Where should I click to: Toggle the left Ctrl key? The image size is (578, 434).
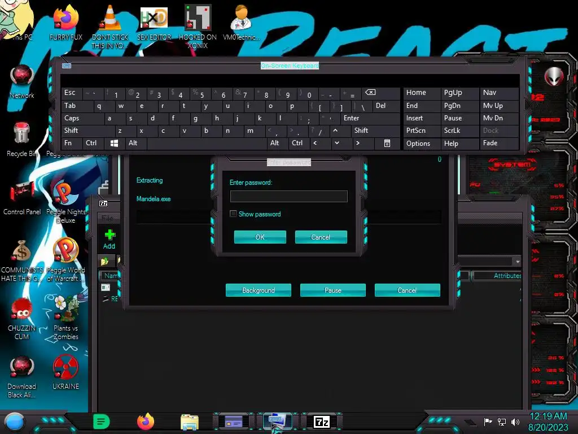[x=94, y=143]
